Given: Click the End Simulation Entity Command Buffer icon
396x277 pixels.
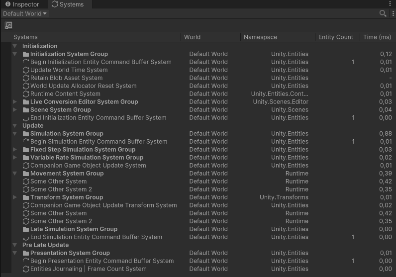Looking at the screenshot, I should click(26, 237).
